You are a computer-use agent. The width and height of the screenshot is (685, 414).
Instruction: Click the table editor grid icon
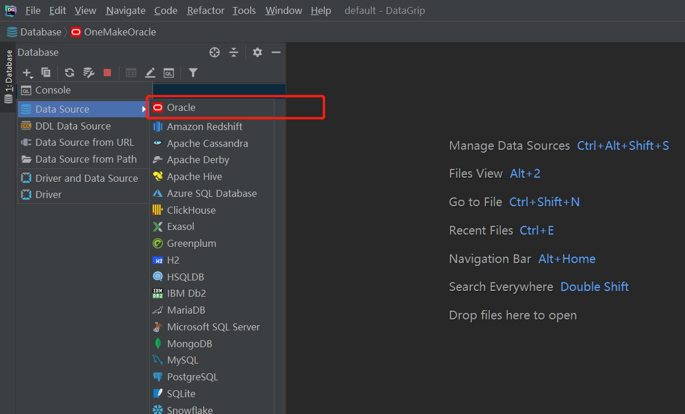point(131,73)
